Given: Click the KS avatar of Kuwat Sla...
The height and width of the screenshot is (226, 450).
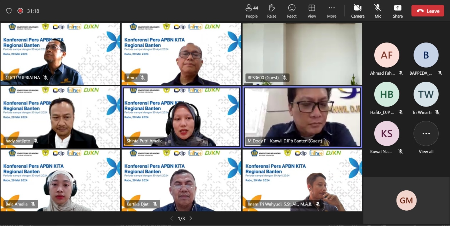Looking at the screenshot, I should coord(387,133).
